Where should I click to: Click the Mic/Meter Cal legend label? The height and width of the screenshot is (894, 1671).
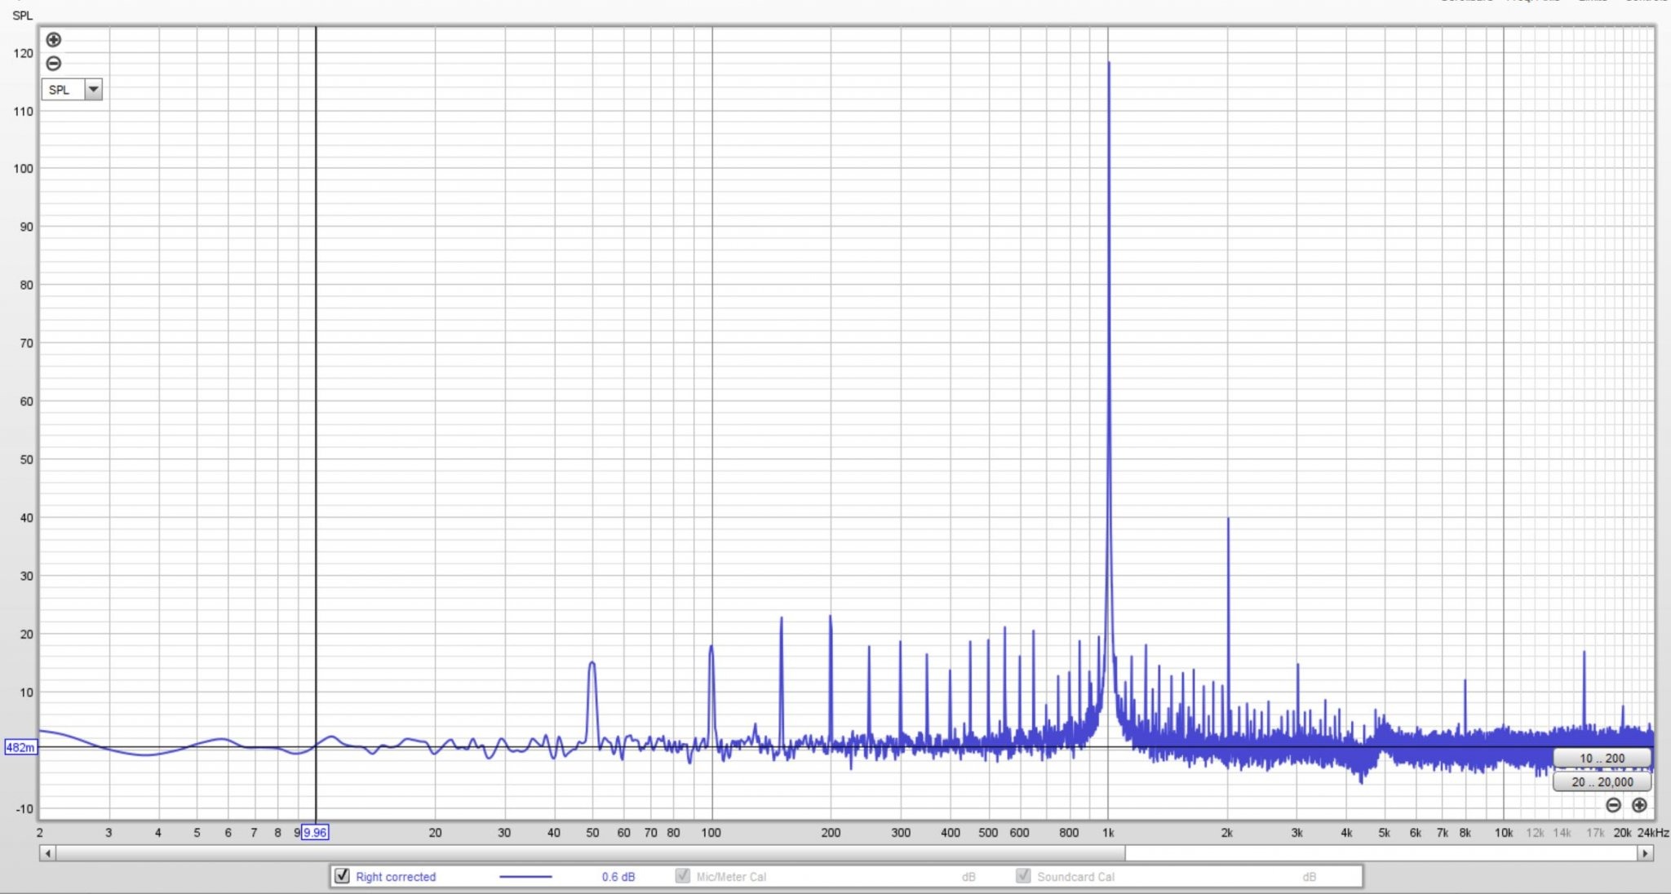731,877
